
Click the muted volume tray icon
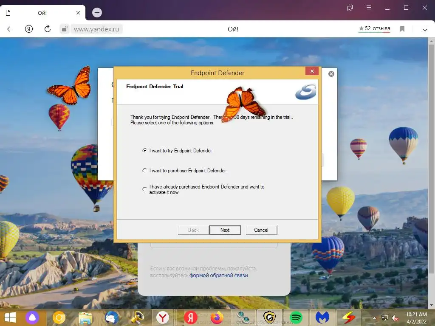pos(395,318)
